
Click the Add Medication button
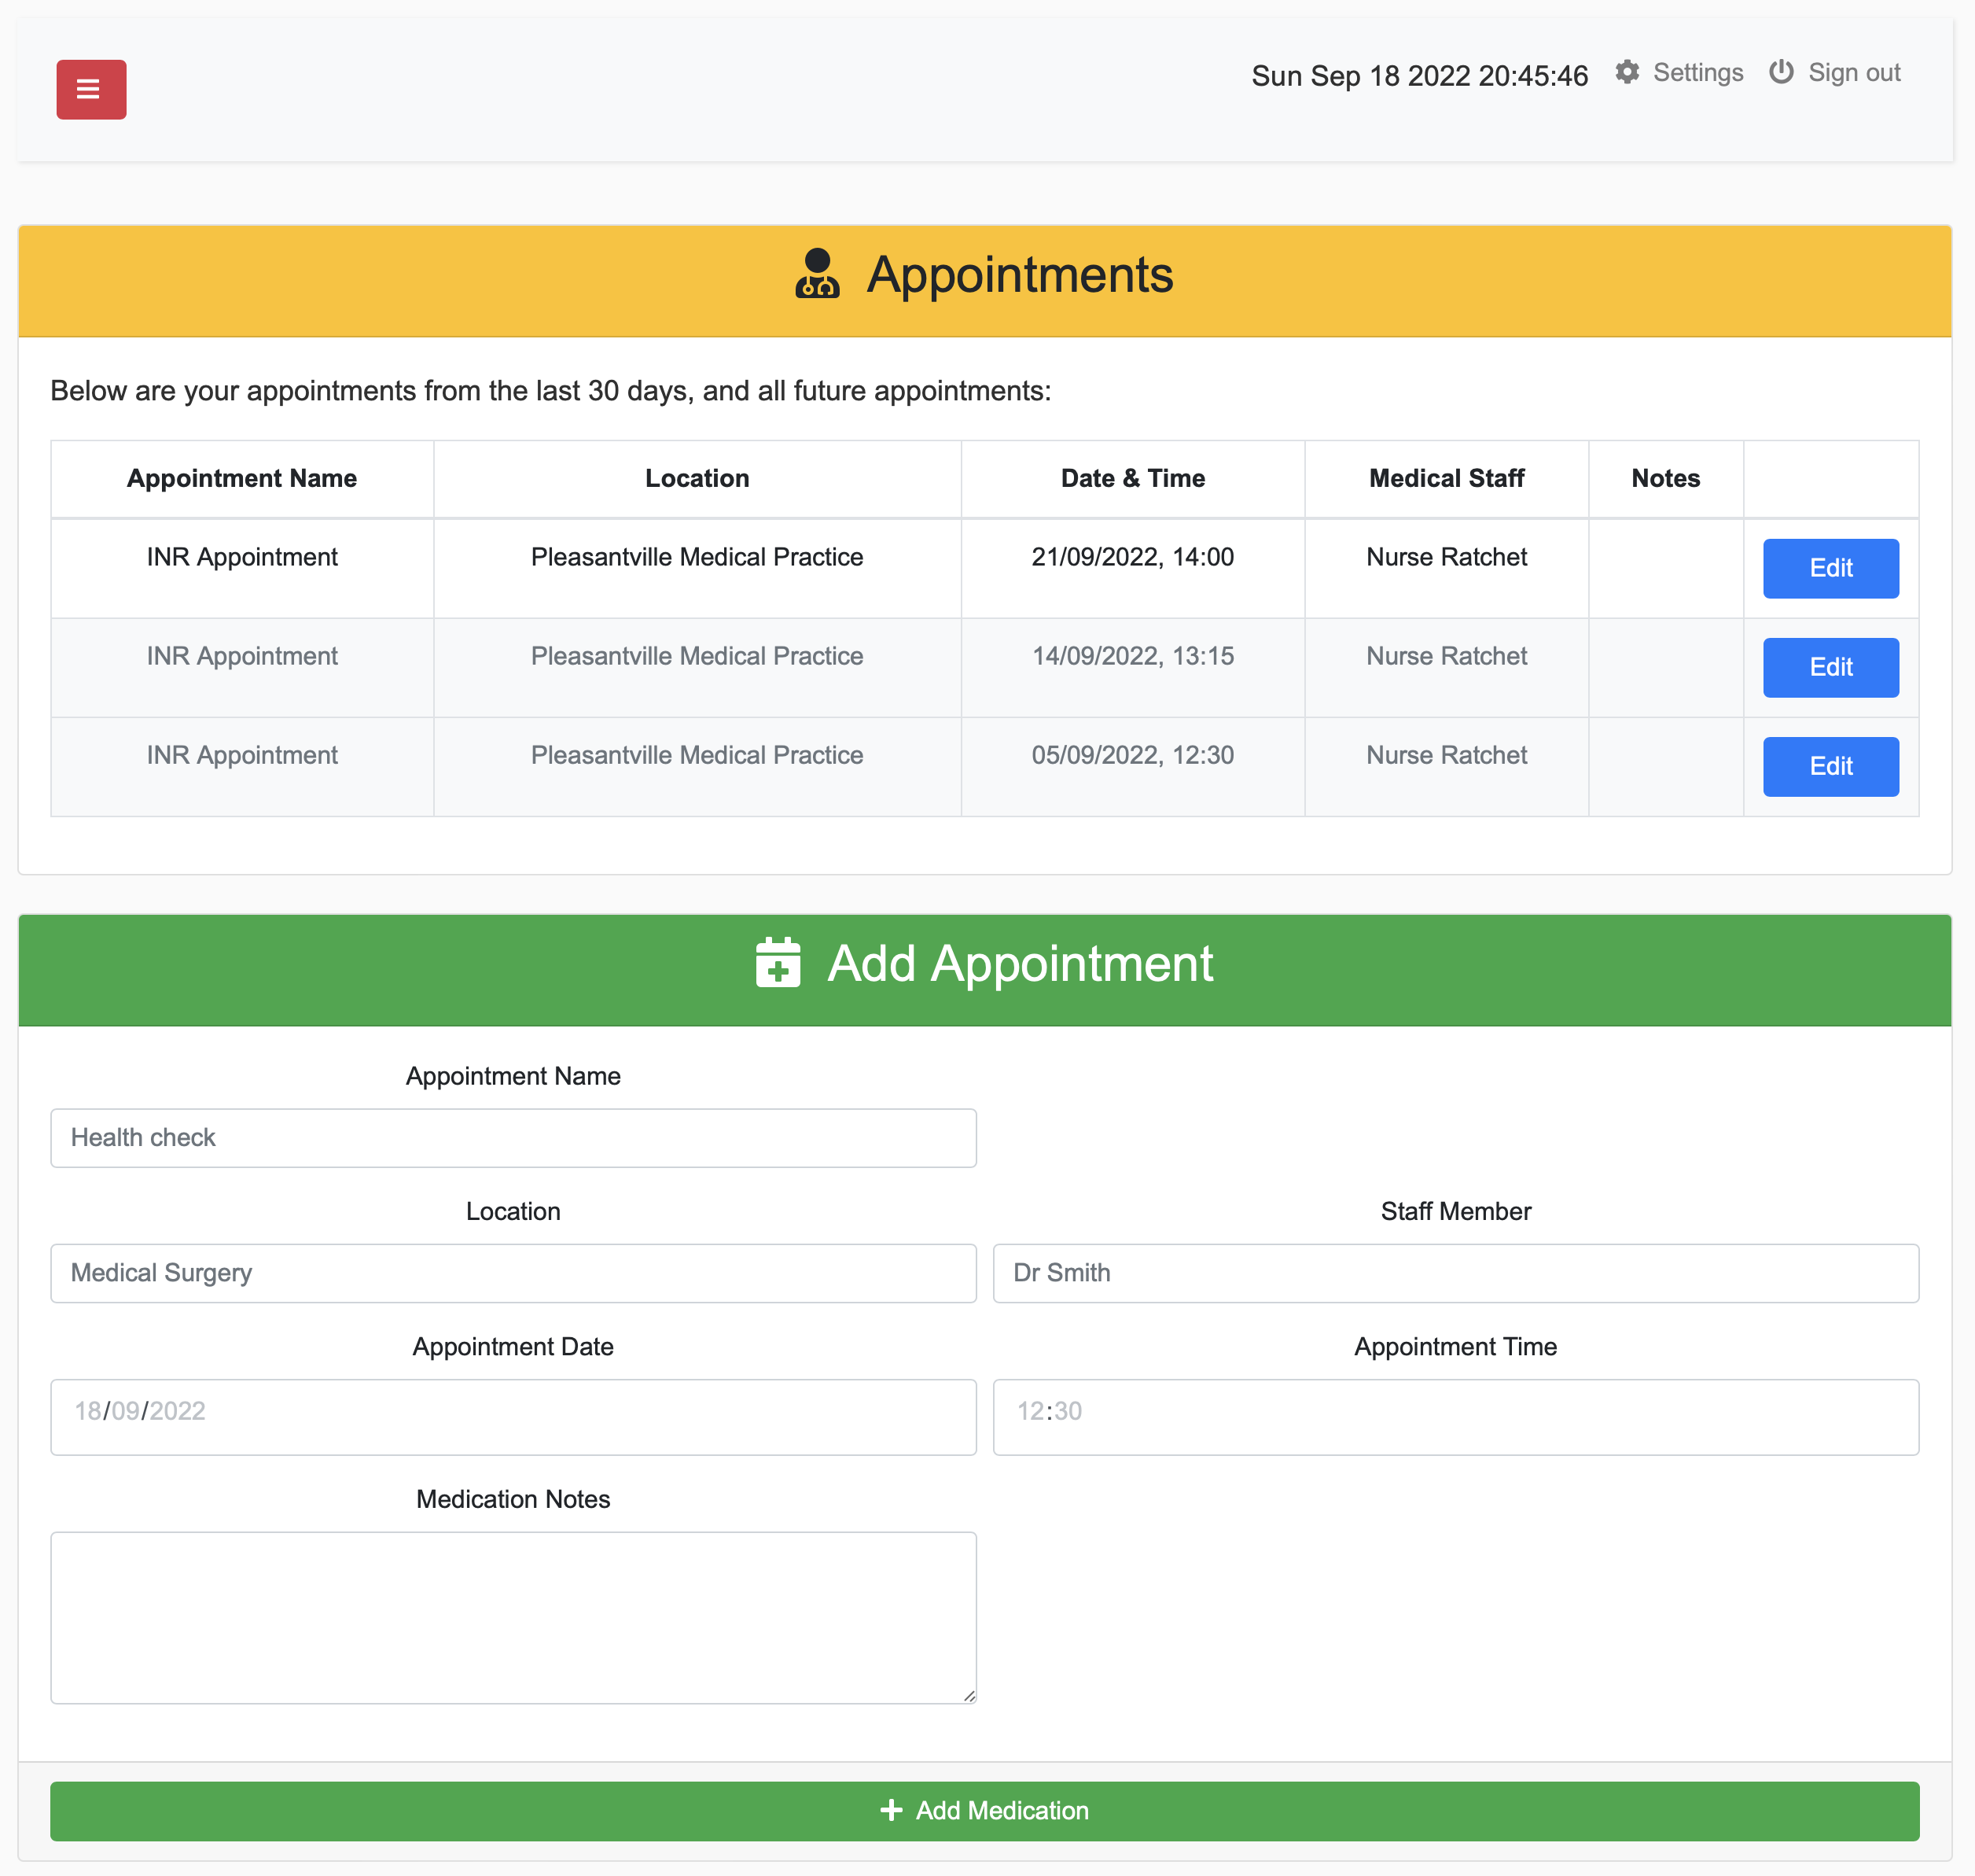coord(984,1811)
